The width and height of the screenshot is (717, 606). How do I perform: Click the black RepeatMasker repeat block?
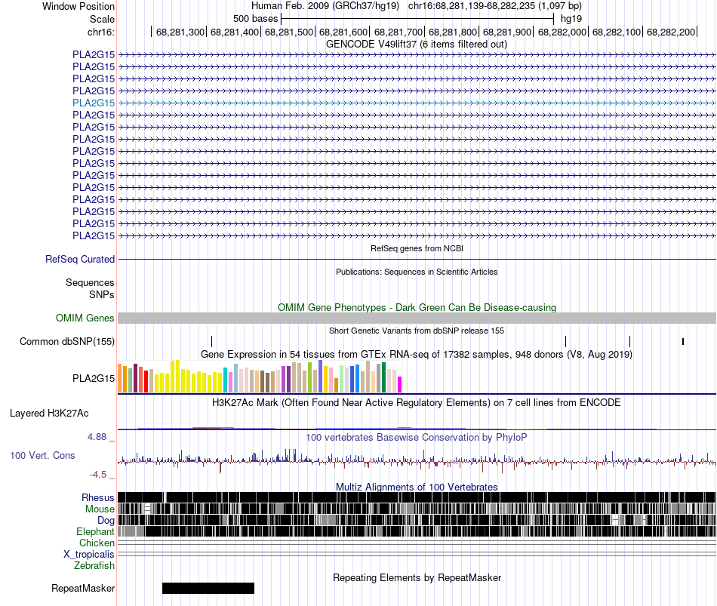pyautogui.click(x=208, y=588)
